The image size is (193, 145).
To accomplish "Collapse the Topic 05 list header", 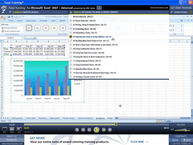I will tap(71, 12).
